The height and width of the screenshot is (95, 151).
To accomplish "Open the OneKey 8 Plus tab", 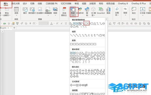I will (139, 4).
